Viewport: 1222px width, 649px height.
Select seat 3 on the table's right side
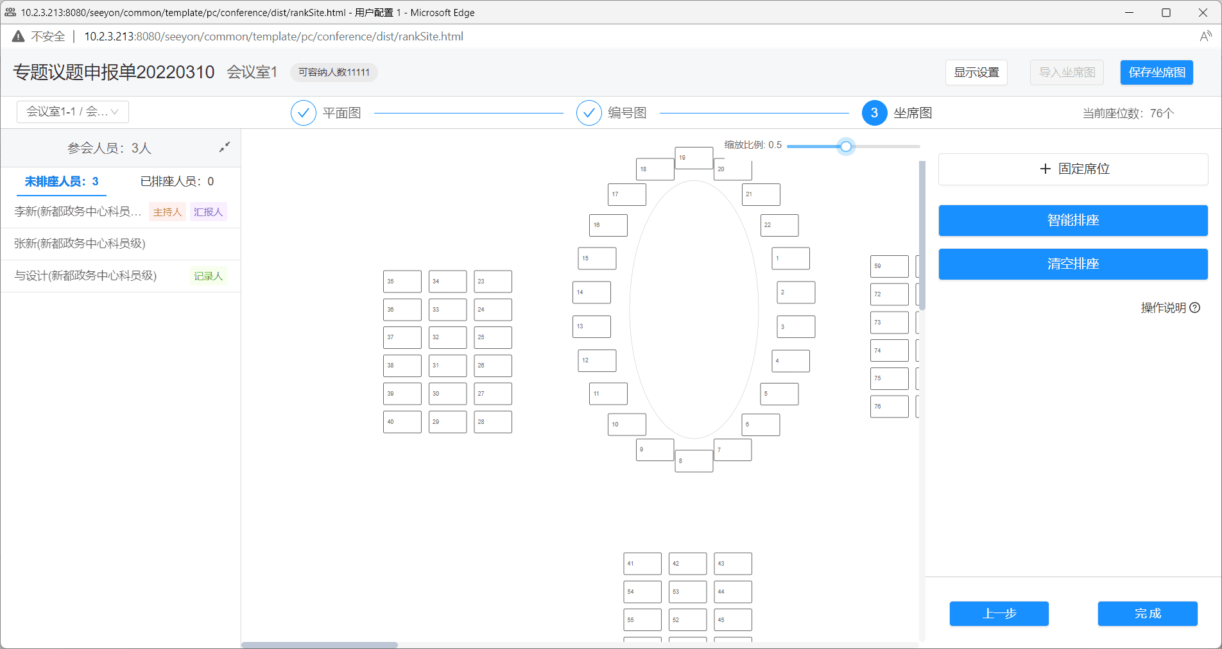point(796,326)
